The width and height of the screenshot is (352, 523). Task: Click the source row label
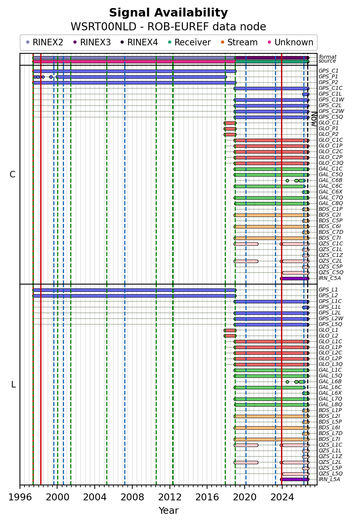(x=327, y=61)
